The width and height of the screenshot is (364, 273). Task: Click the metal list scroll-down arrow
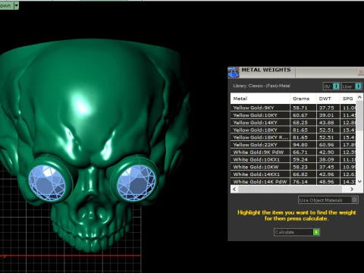[x=359, y=181]
